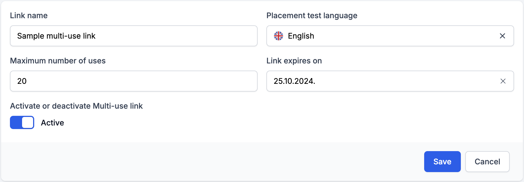Click the Active label next to switch
This screenshot has width=524, height=182.
(52, 123)
